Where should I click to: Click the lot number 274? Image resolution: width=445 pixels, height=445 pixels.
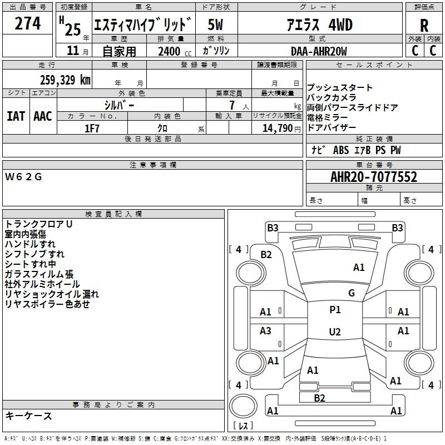28,24
